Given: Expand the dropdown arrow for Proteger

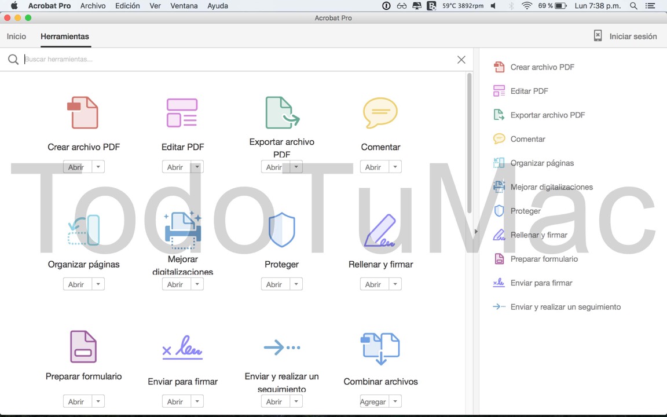Looking at the screenshot, I should click(x=296, y=284).
